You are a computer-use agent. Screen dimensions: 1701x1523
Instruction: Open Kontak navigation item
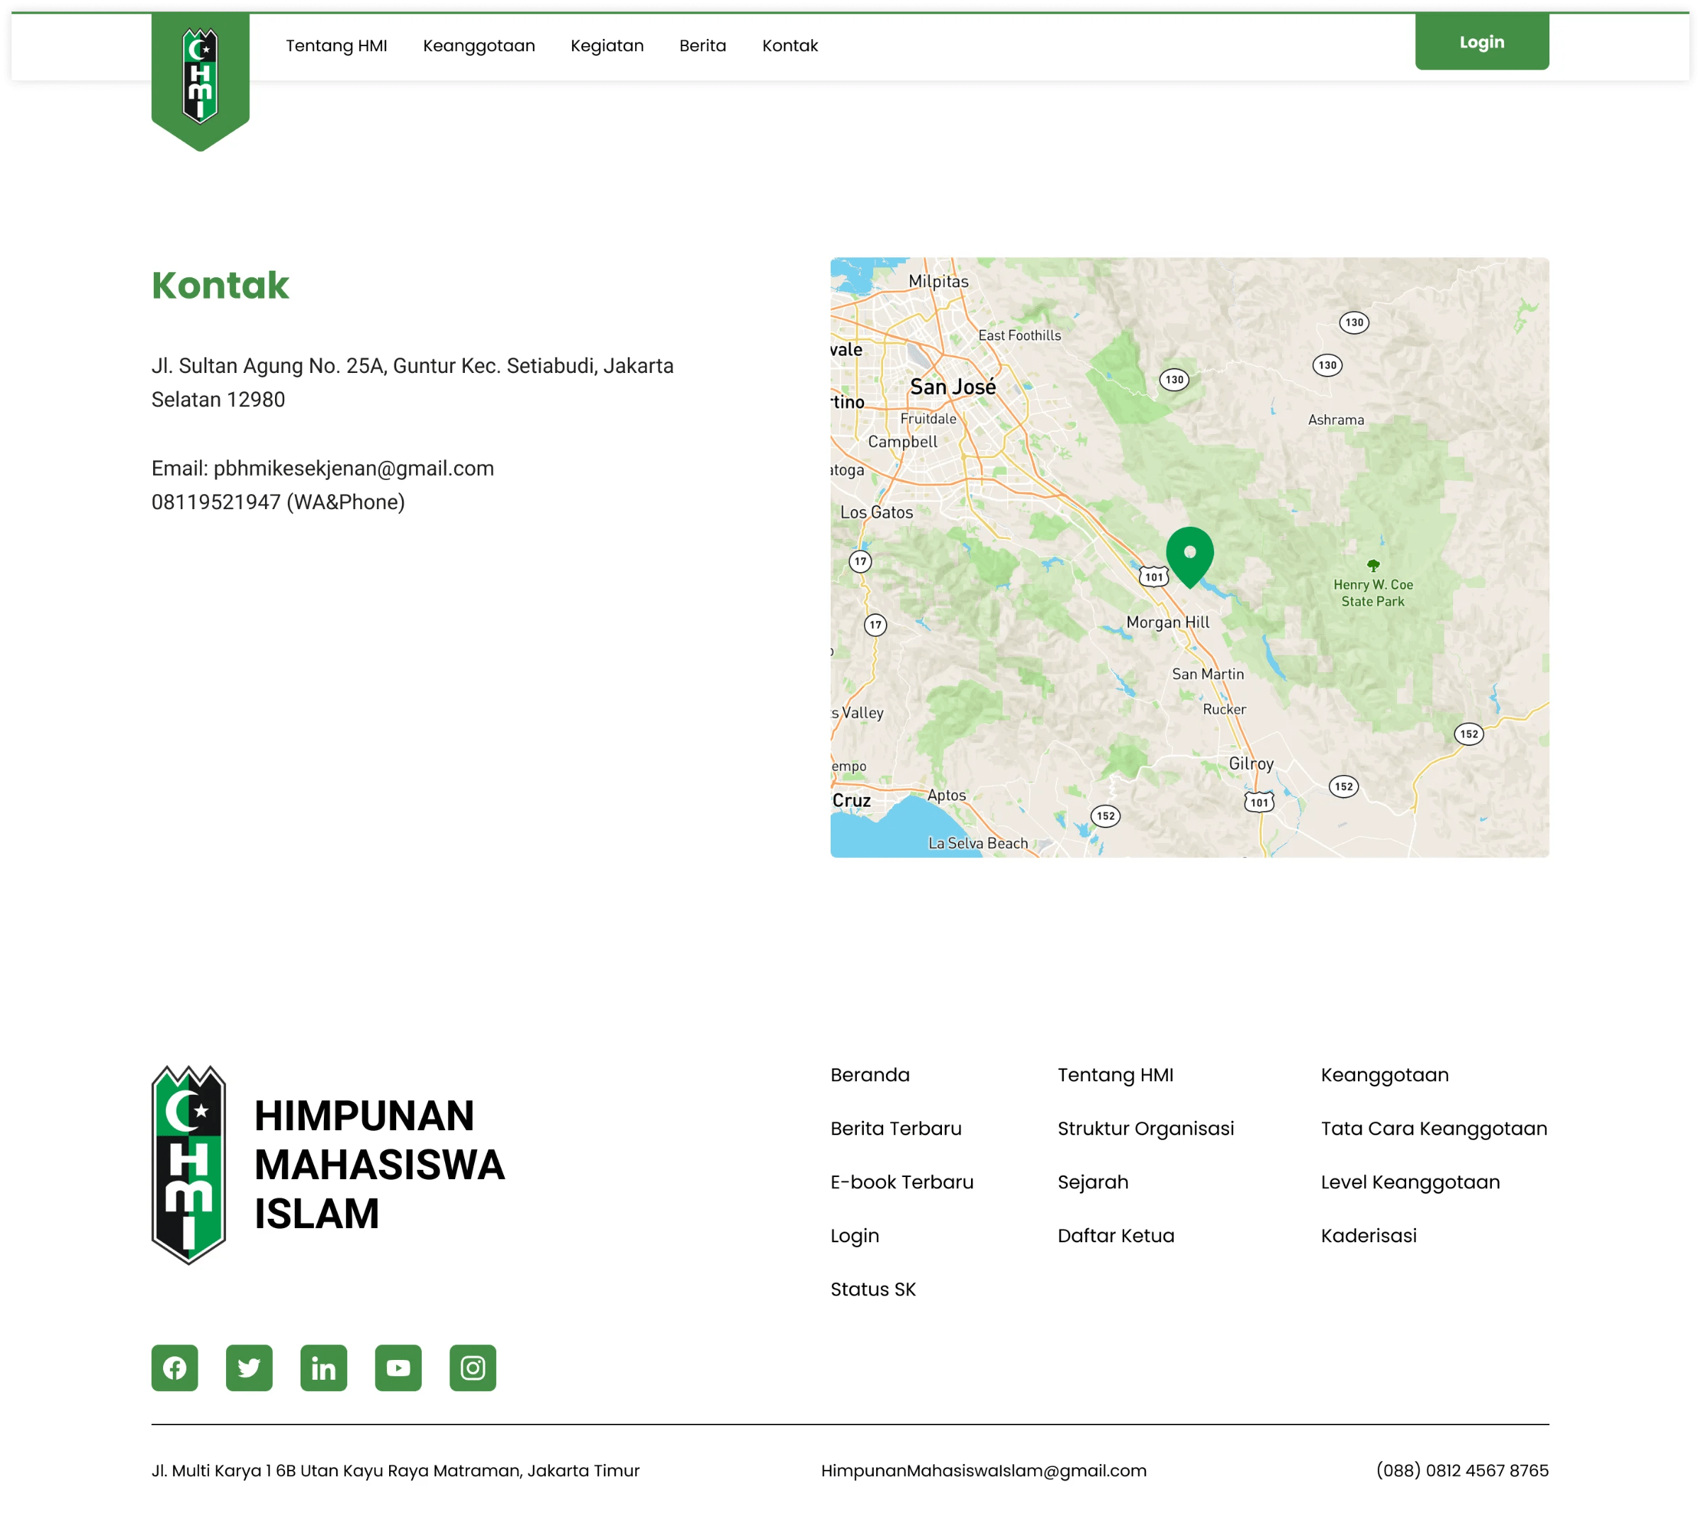(790, 45)
